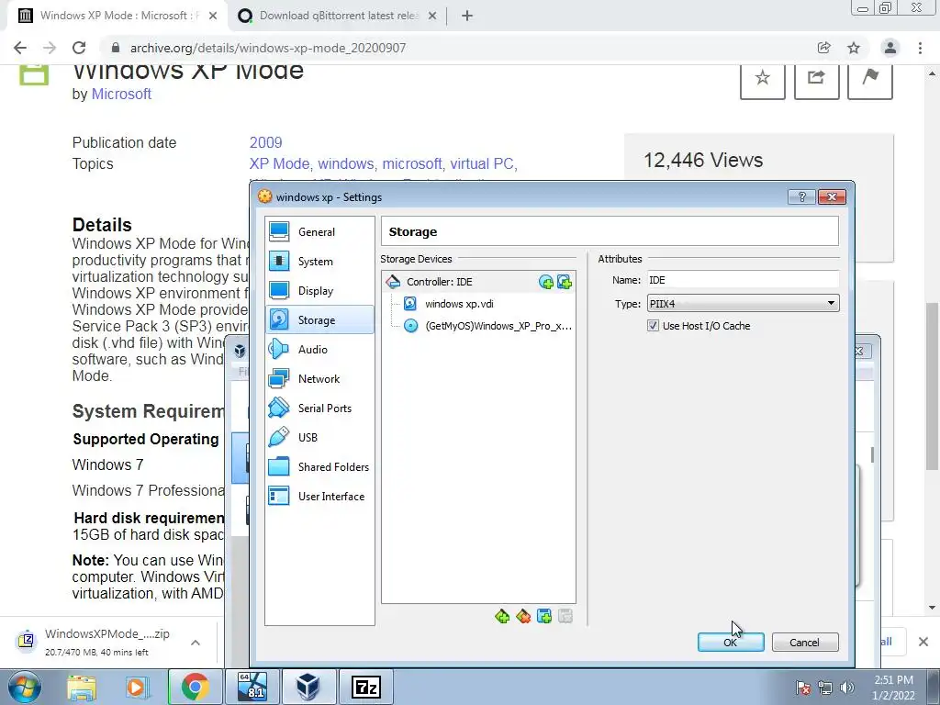This screenshot has height=705, width=940.
Task: Click remove controller icon below storage tree
Action: point(523,616)
